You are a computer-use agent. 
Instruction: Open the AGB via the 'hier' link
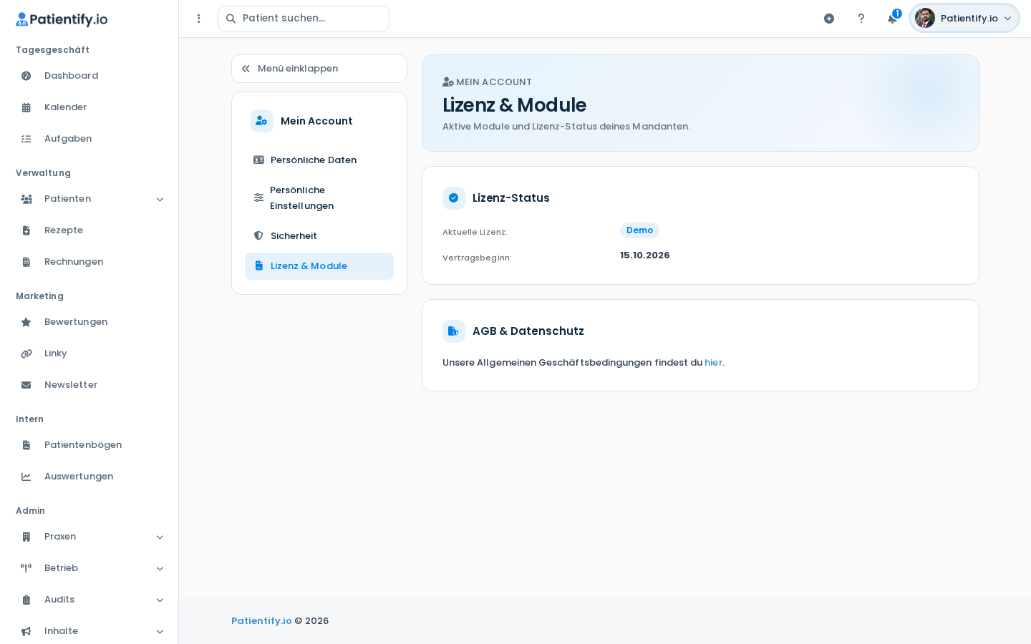(x=713, y=363)
